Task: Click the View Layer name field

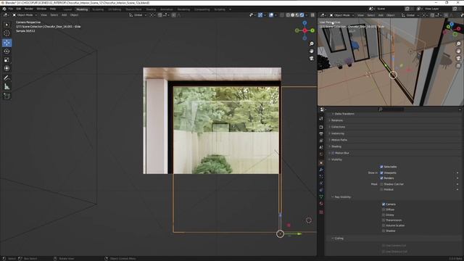Action: click(x=437, y=9)
